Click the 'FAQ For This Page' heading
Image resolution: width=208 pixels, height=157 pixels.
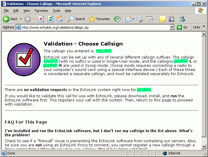(x=26, y=122)
